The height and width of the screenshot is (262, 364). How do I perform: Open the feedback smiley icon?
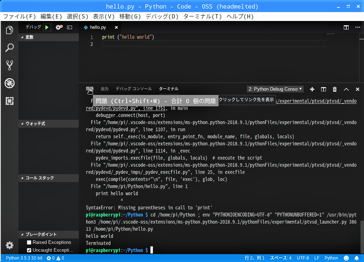346,258
